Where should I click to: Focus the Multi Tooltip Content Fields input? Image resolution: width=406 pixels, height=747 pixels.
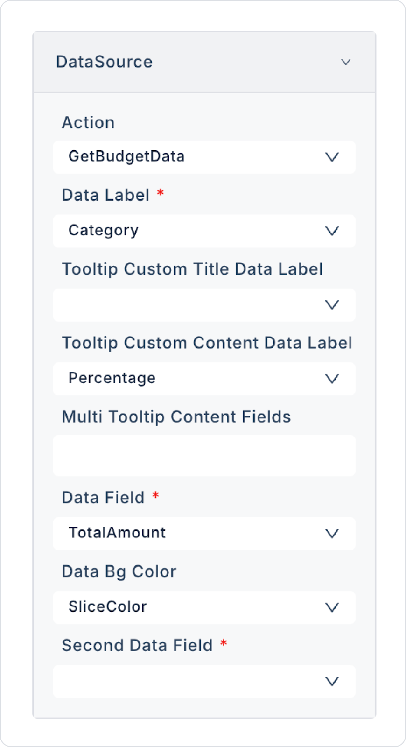pyautogui.click(x=204, y=456)
